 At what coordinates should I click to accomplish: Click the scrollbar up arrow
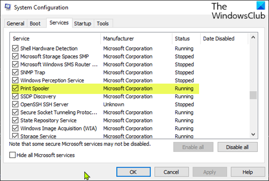pos(253,38)
